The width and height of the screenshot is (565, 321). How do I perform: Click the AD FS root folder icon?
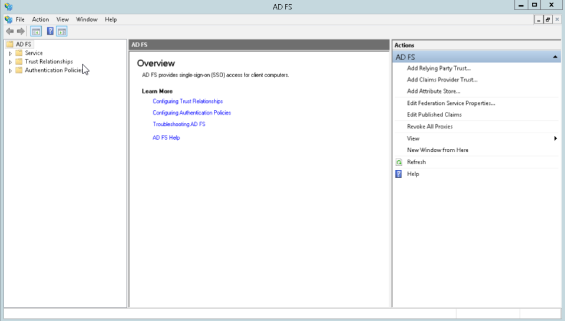point(10,44)
